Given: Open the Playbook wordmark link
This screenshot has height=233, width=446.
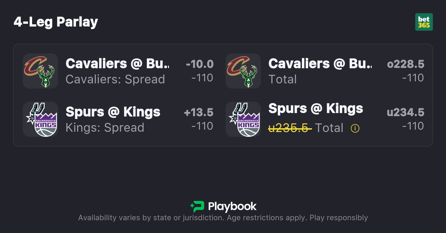Looking at the screenshot, I should click(232, 206).
